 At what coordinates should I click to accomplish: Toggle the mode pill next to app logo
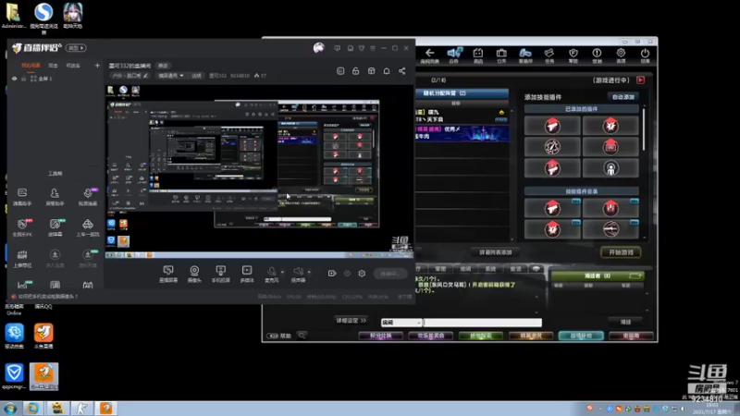(76, 48)
